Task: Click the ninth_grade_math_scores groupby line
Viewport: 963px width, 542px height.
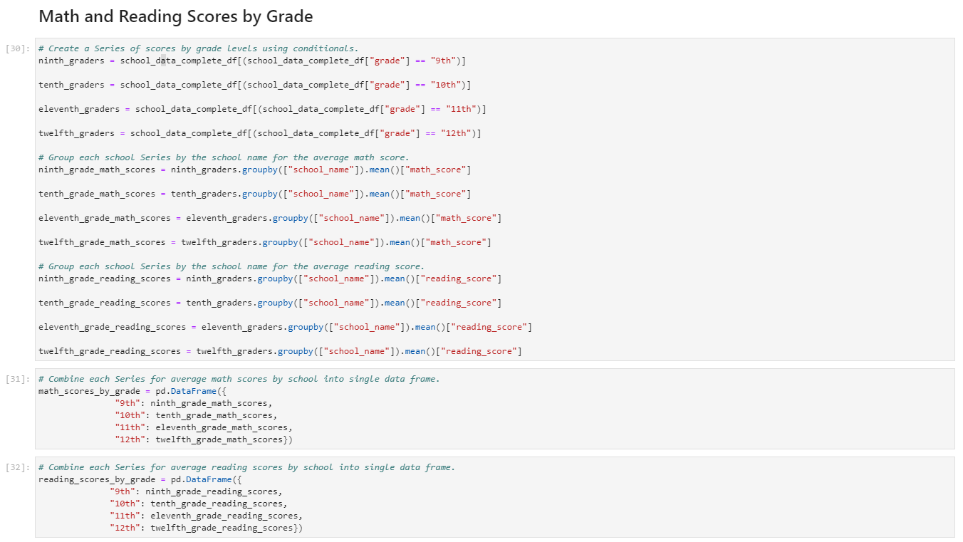Action: tap(255, 170)
